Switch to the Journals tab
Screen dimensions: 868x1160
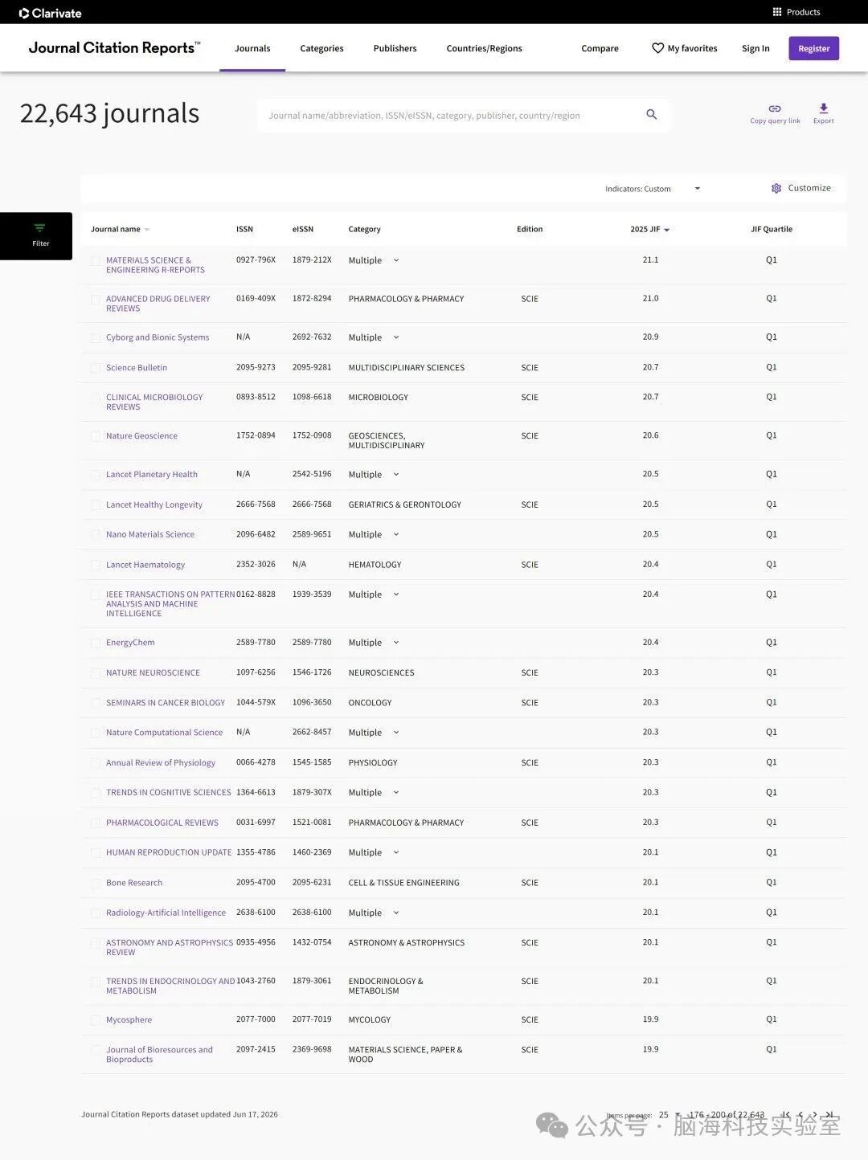[x=252, y=48]
